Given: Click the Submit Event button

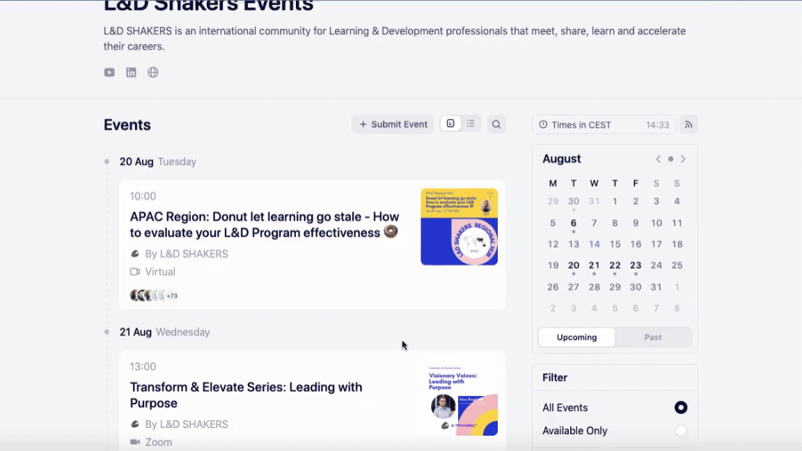Looking at the screenshot, I should pyautogui.click(x=393, y=125).
